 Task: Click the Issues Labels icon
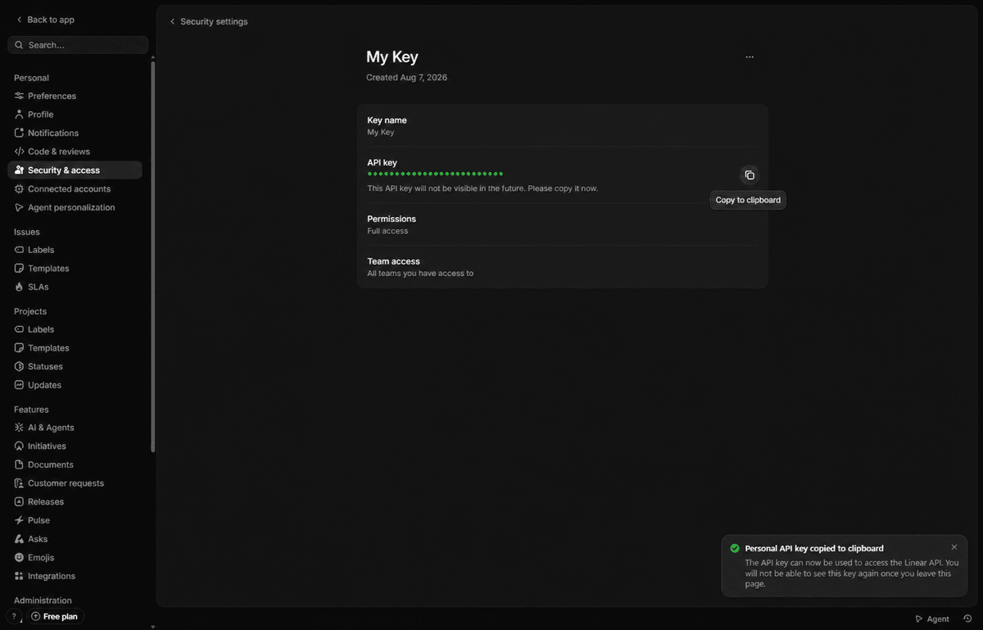click(x=20, y=250)
